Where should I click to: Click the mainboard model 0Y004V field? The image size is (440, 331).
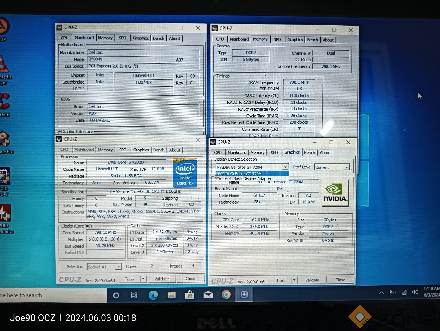point(123,59)
